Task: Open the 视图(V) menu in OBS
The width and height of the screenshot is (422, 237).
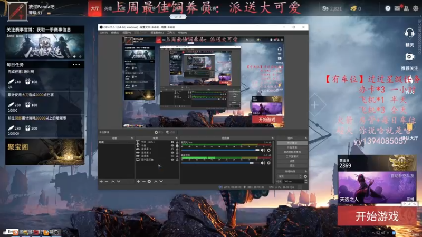Action: 127,33
